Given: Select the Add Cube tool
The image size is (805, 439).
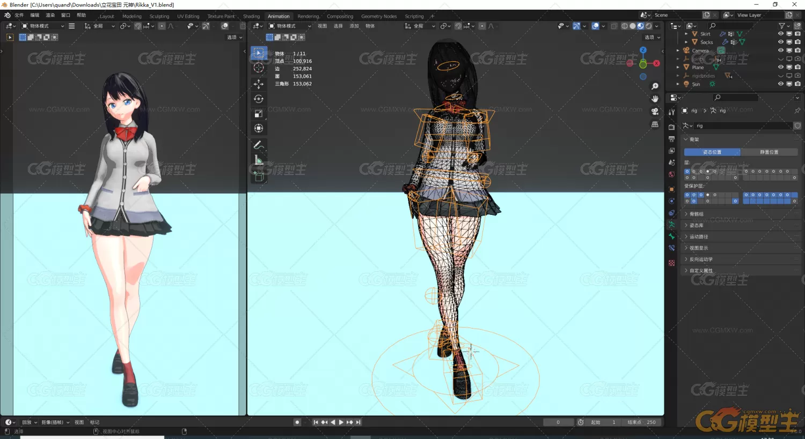Looking at the screenshot, I should (x=259, y=177).
